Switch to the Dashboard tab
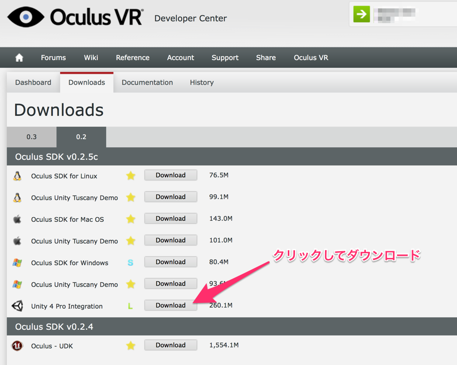 tap(33, 82)
